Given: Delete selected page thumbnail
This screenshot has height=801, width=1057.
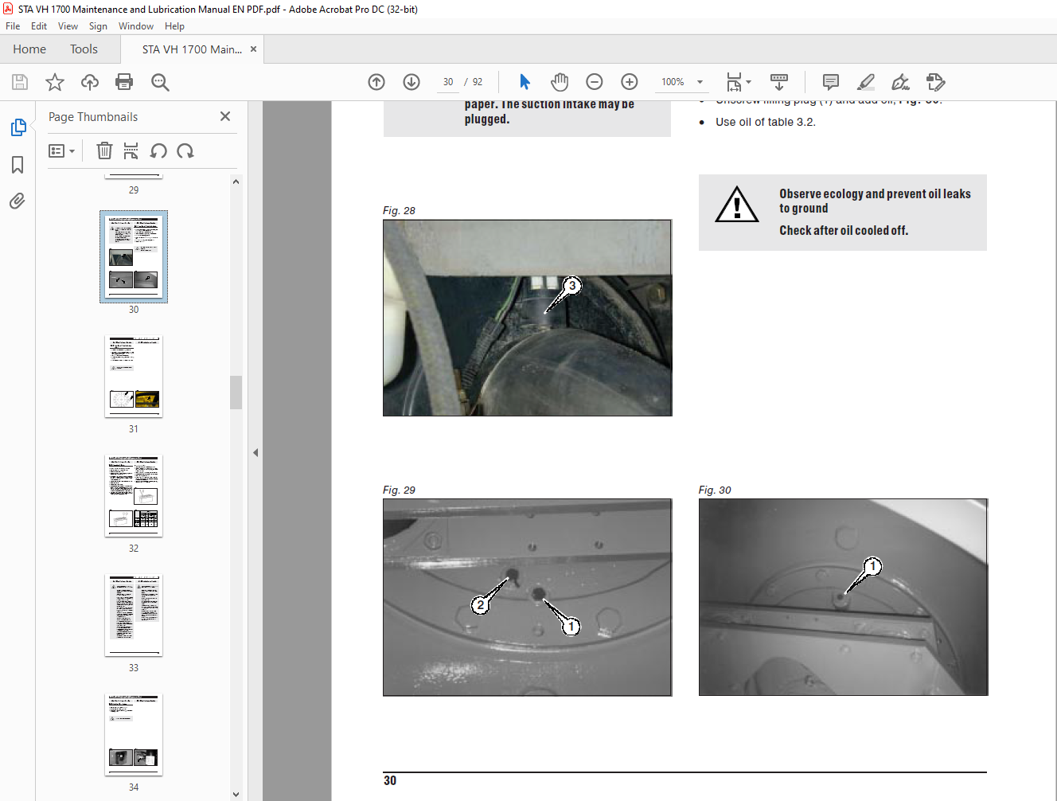Looking at the screenshot, I should 104,150.
